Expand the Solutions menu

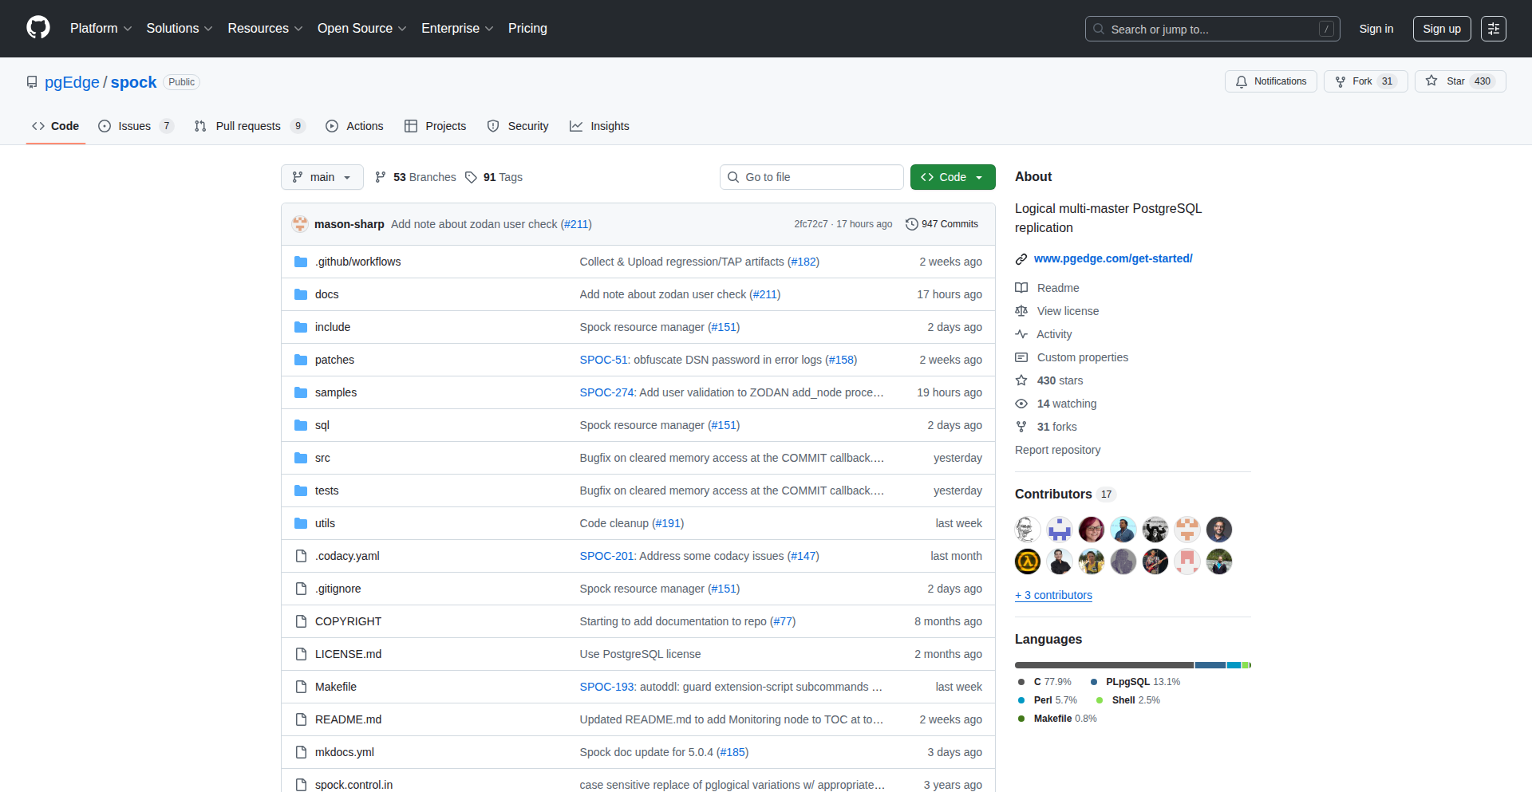click(180, 29)
